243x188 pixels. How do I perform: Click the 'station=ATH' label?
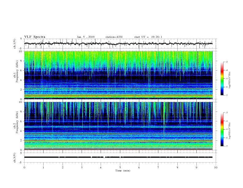[114, 37]
